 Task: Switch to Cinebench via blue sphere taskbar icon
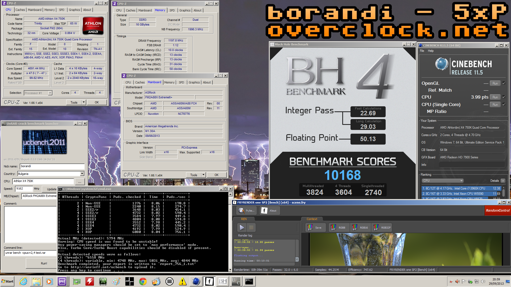196,281
